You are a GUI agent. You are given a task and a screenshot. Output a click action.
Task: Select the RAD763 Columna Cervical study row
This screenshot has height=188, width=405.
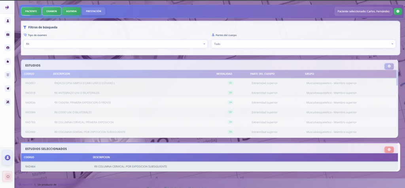[198, 122]
